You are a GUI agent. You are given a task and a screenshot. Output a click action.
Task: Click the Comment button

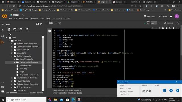click(x=149, y=16)
